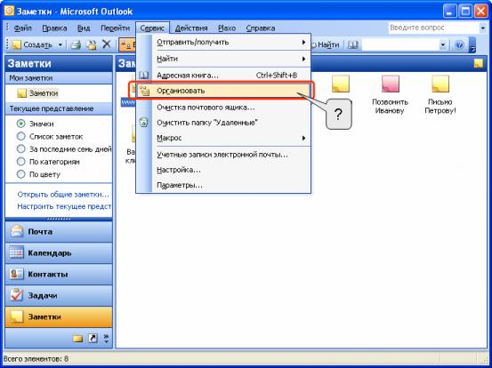
Task: Click the Outlook title bar app icon
Action: 9,12
